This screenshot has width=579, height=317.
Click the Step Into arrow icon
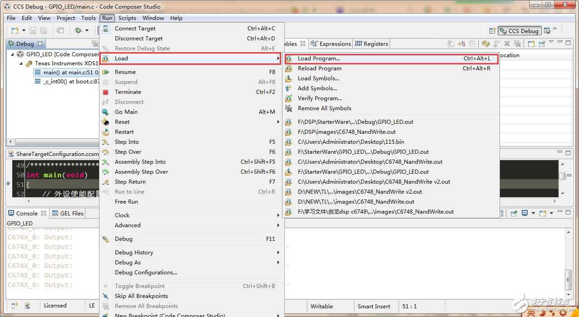coord(106,142)
